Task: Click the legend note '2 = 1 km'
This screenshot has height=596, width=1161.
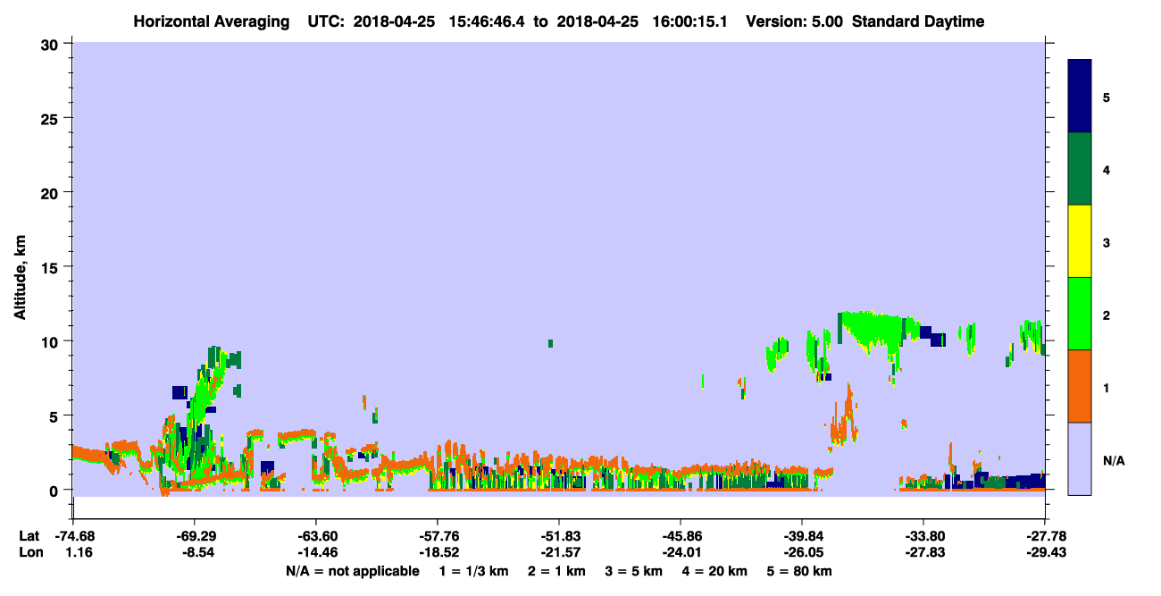Action: (556, 571)
